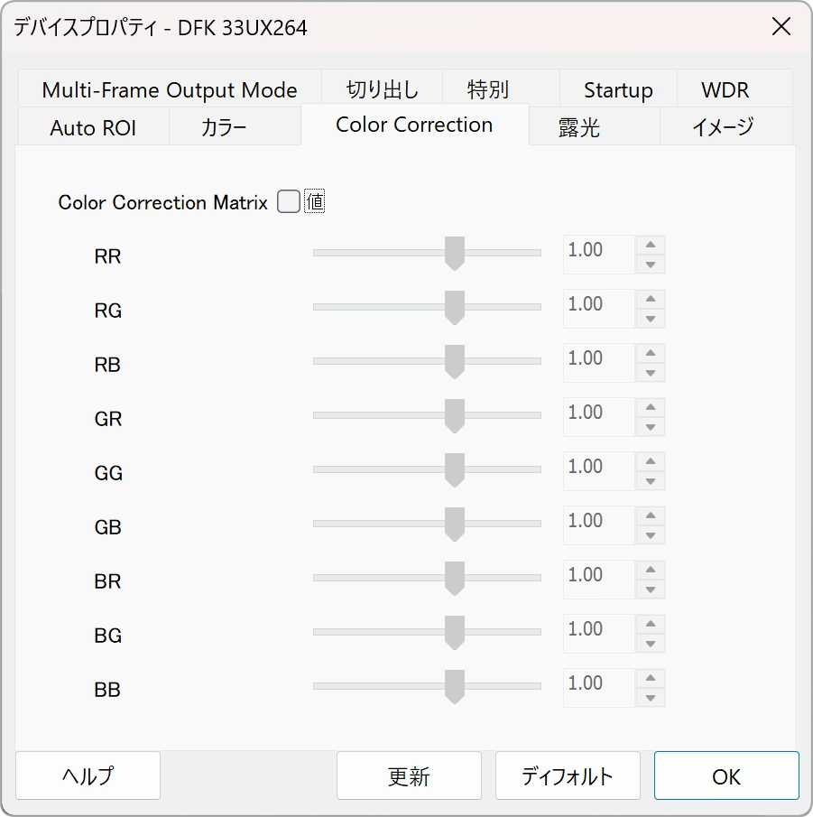Decrease the GB value with down arrow

pyautogui.click(x=650, y=535)
